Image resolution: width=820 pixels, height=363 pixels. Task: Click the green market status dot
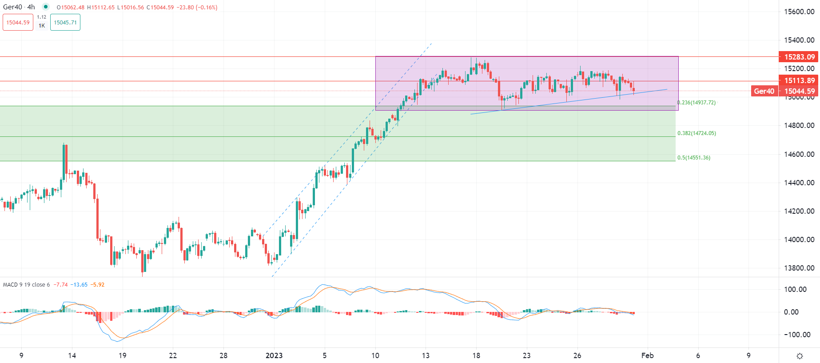tap(46, 7)
